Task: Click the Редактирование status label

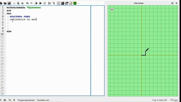Action: (x=26, y=100)
